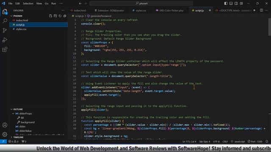Expand the menu bar overflow ellipsis
271x152 pixels.
[x=61, y=3]
